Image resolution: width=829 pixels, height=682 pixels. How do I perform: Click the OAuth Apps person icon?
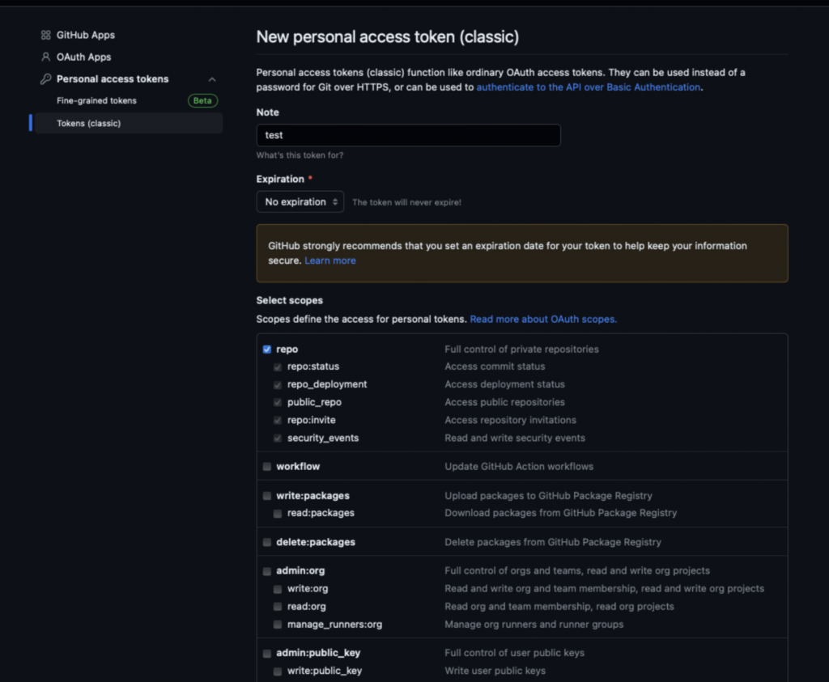(45, 57)
